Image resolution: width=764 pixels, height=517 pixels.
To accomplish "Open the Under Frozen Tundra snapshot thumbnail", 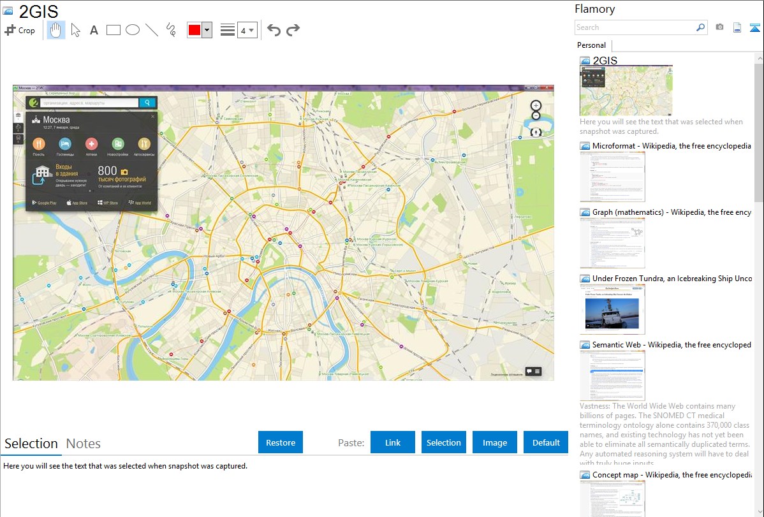I will coord(612,309).
